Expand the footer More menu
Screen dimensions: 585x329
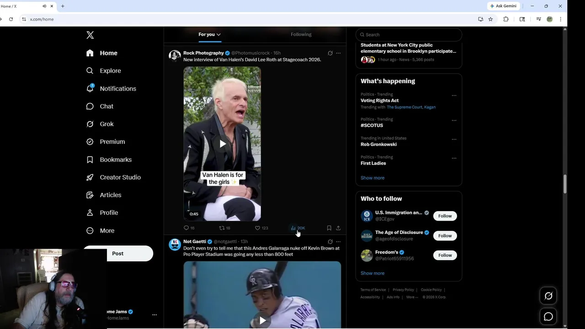tap(411, 297)
